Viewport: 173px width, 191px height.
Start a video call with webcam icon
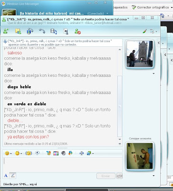click(30, 31)
